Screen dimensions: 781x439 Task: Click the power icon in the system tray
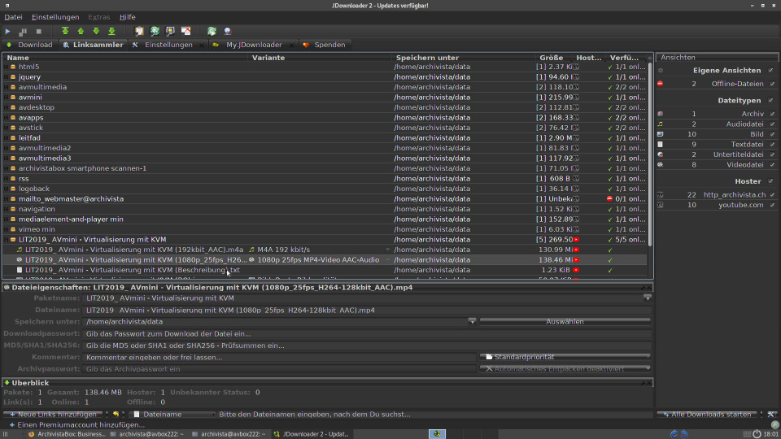tap(757, 434)
